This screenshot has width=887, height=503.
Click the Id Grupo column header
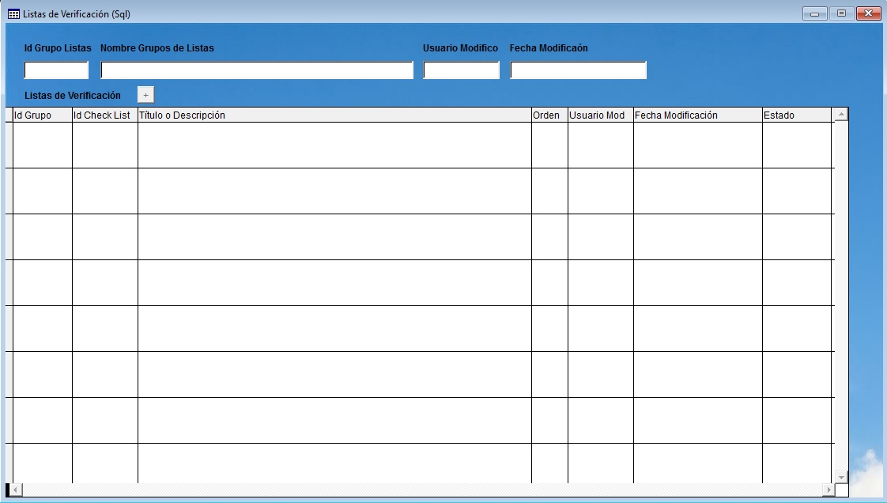43,115
